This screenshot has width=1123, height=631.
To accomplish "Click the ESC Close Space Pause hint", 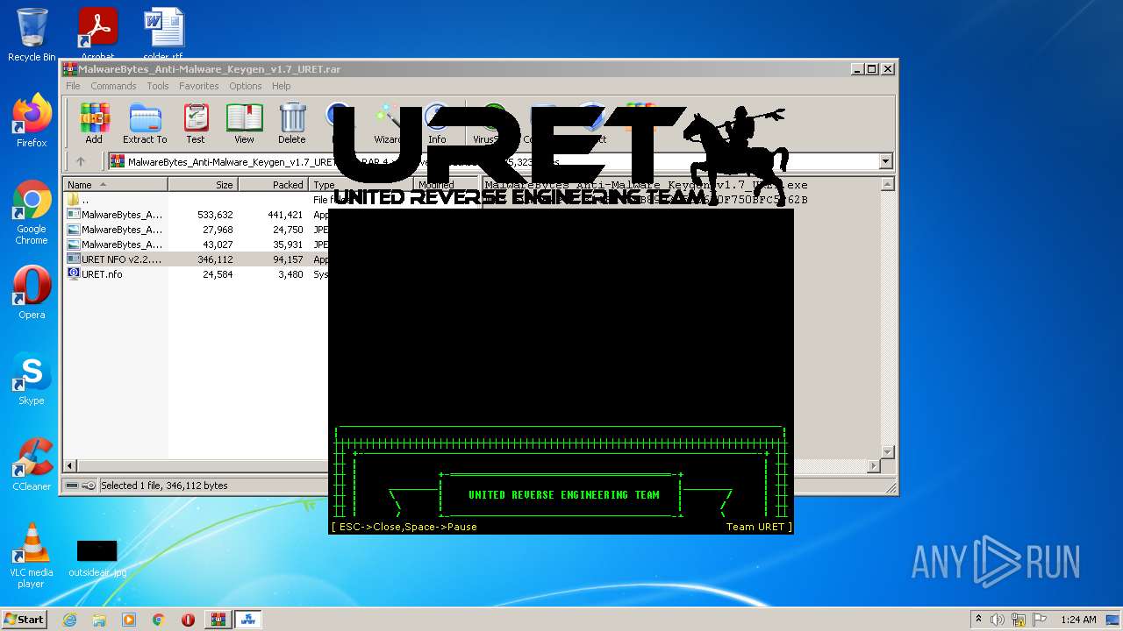I will pos(404,527).
